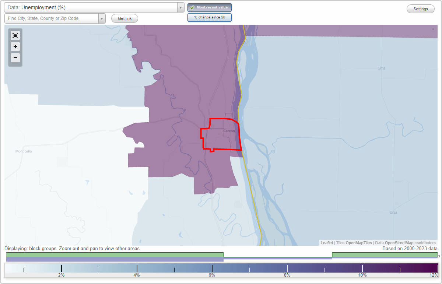Click the Ursa map label
The width and height of the screenshot is (442, 284).
(393, 213)
